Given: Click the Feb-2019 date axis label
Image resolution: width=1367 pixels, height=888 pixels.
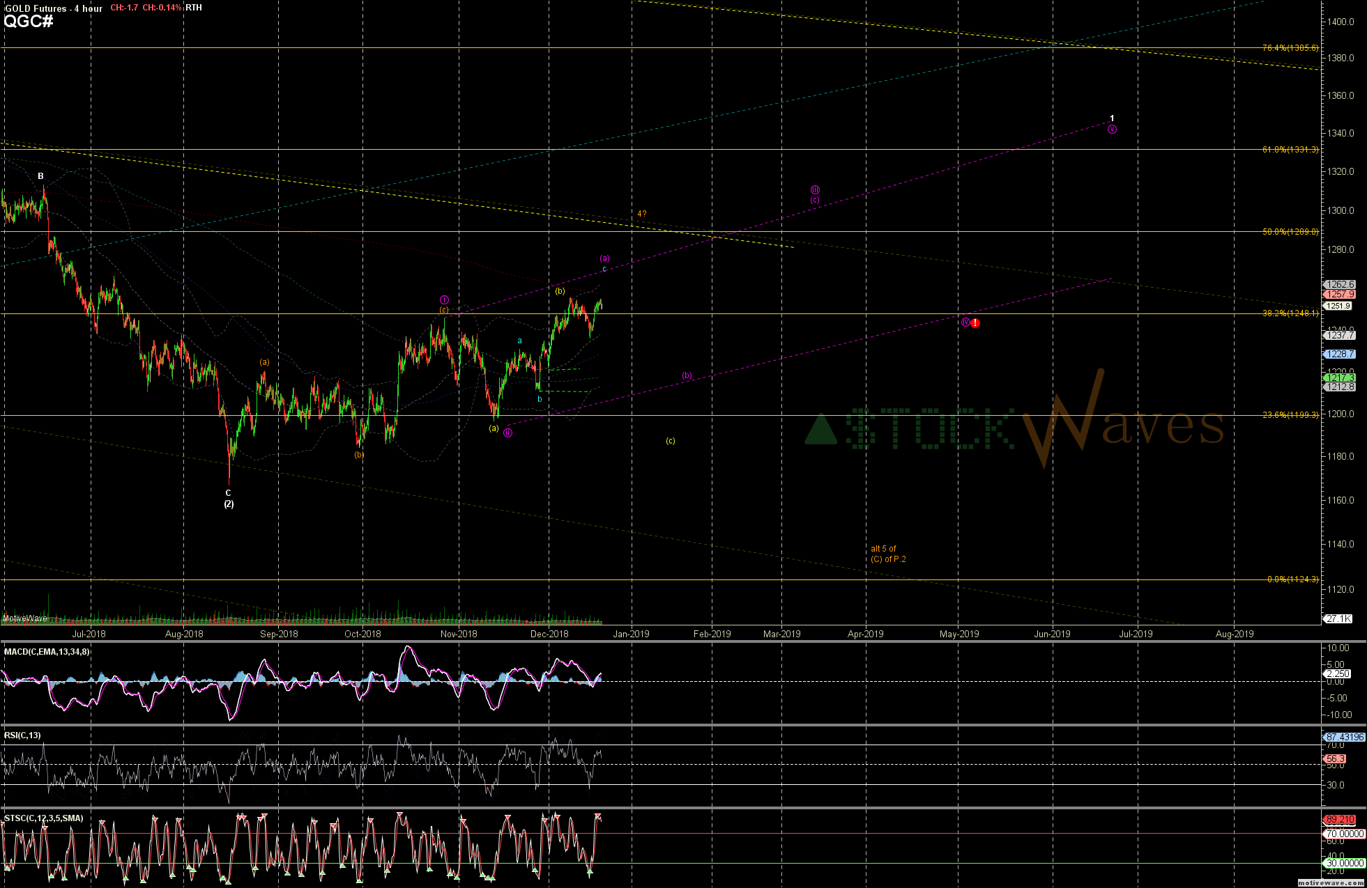Looking at the screenshot, I should [x=712, y=634].
